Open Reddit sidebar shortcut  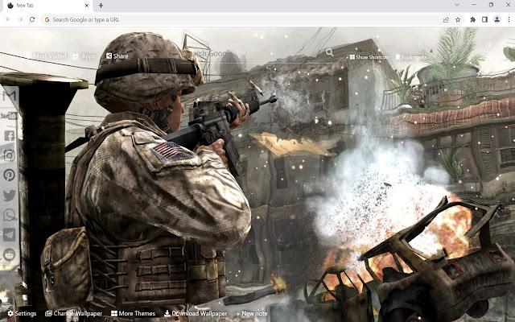click(x=10, y=254)
